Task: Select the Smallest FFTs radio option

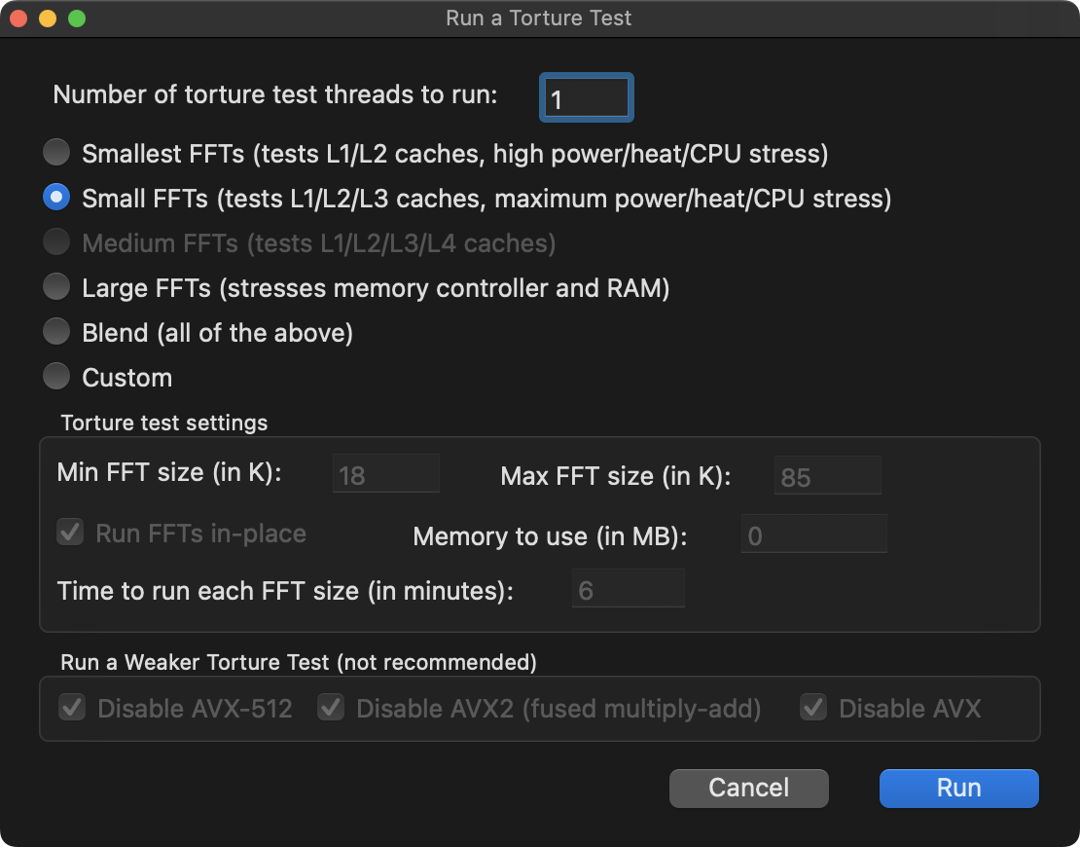Action: [x=56, y=153]
